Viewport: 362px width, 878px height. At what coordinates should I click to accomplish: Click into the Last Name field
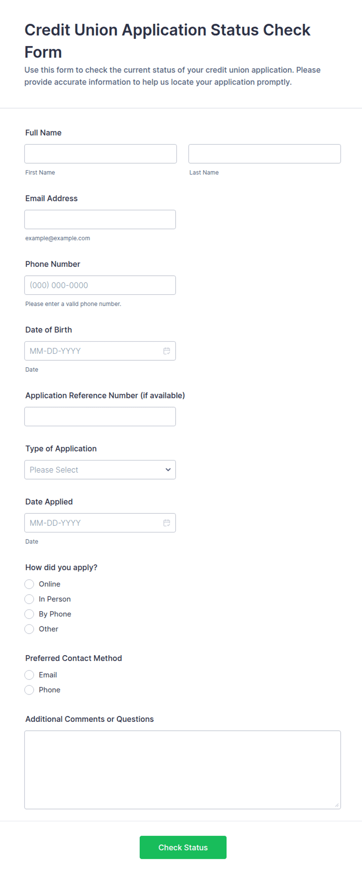click(x=265, y=154)
